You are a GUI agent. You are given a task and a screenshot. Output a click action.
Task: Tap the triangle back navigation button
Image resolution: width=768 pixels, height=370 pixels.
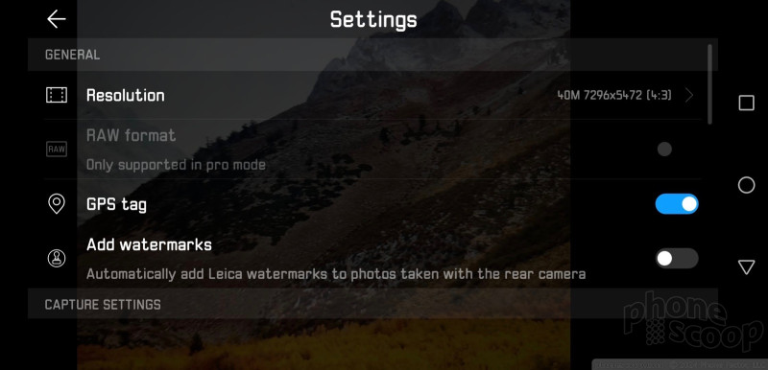coord(746,266)
